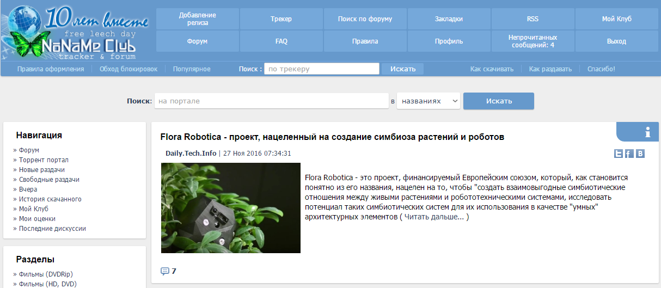This screenshot has width=661, height=288.
Task: Open Закладки menu item
Action: point(449,19)
